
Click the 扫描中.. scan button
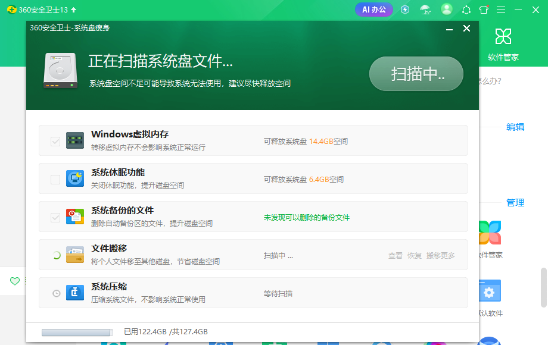pos(416,74)
